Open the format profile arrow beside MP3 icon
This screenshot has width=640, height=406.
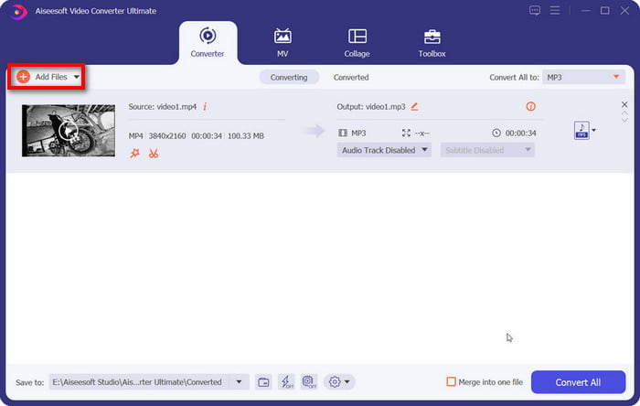click(594, 130)
